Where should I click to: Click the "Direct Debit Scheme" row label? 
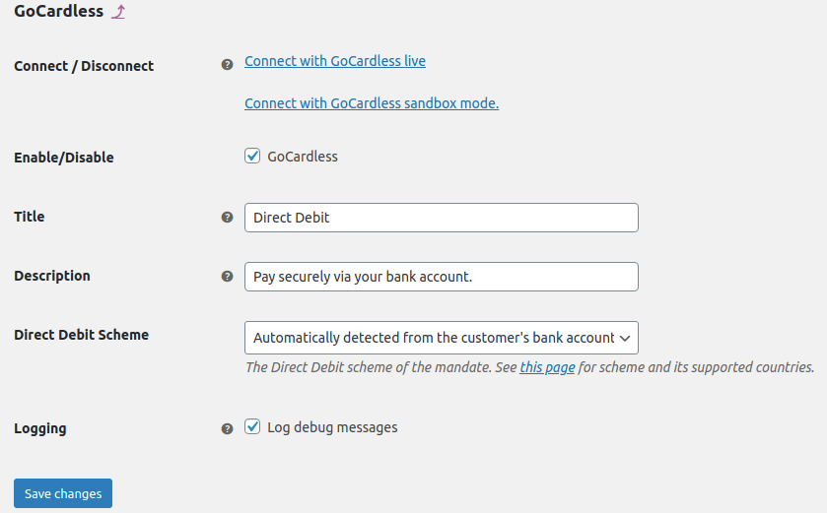[81, 335]
